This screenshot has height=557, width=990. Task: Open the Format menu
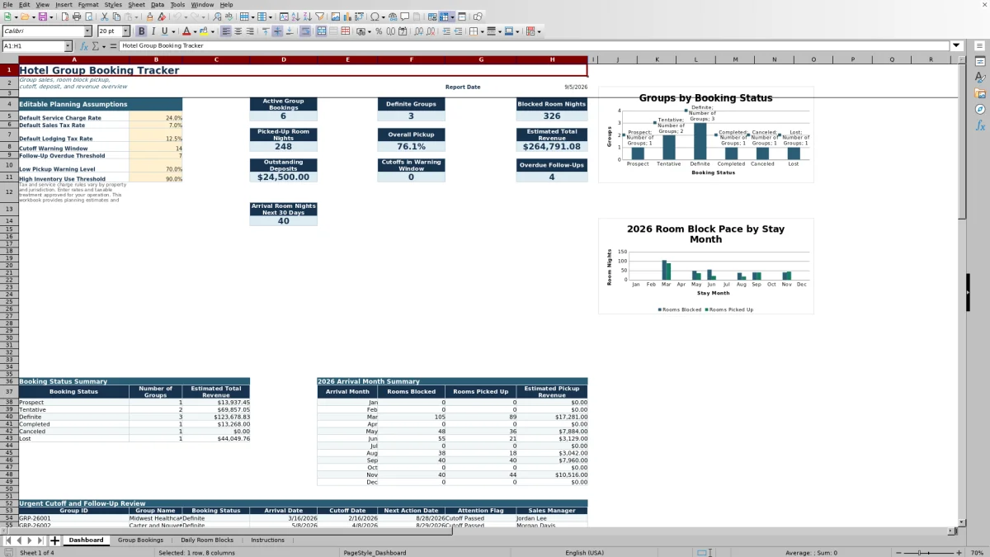[x=88, y=5]
